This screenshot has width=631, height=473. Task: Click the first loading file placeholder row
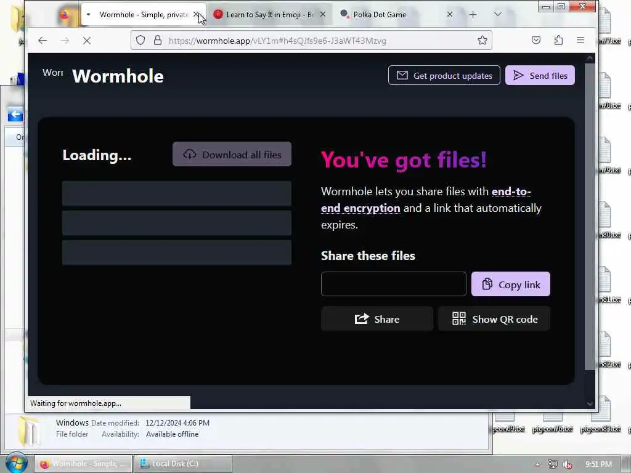point(177,193)
